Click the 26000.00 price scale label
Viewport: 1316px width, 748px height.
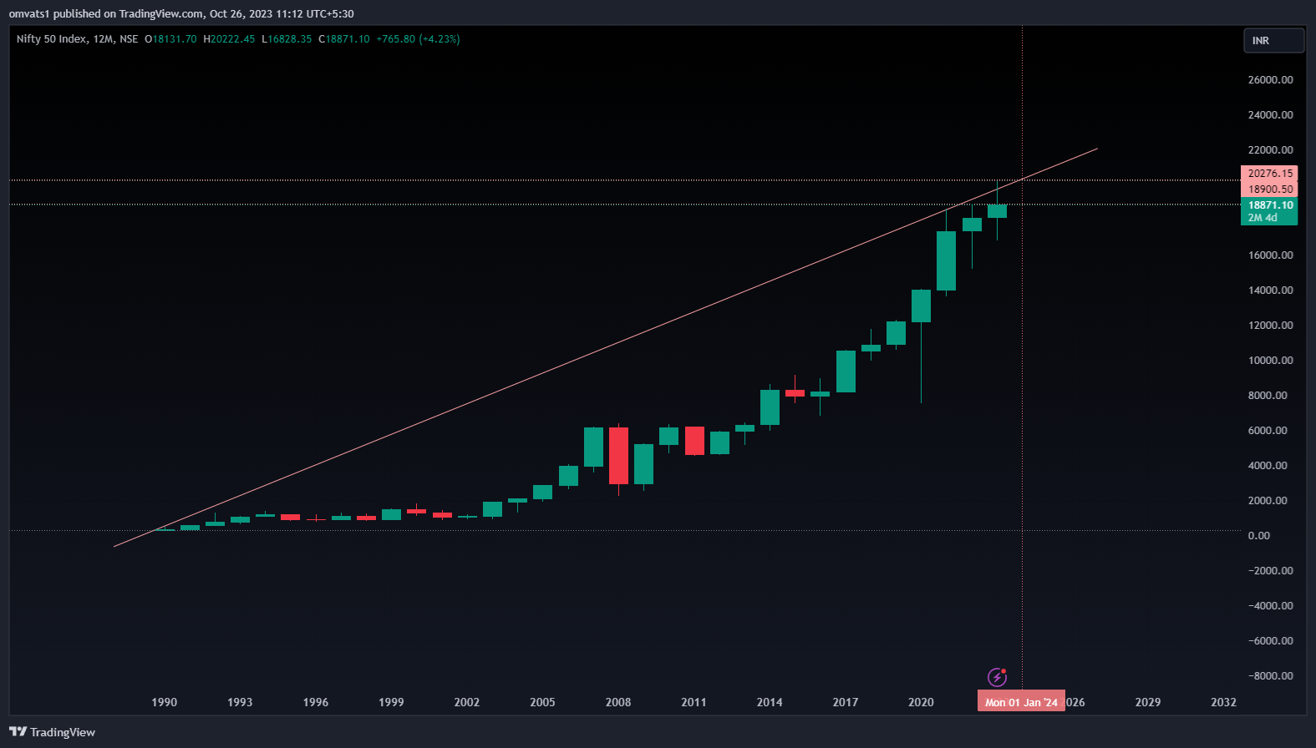click(1270, 80)
